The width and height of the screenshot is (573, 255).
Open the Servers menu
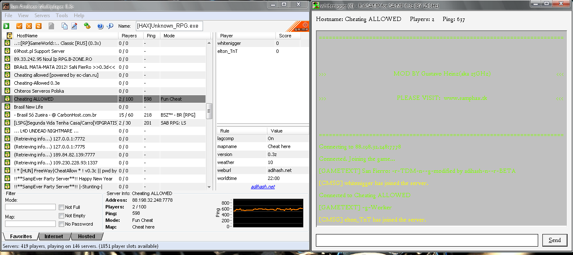coord(42,16)
